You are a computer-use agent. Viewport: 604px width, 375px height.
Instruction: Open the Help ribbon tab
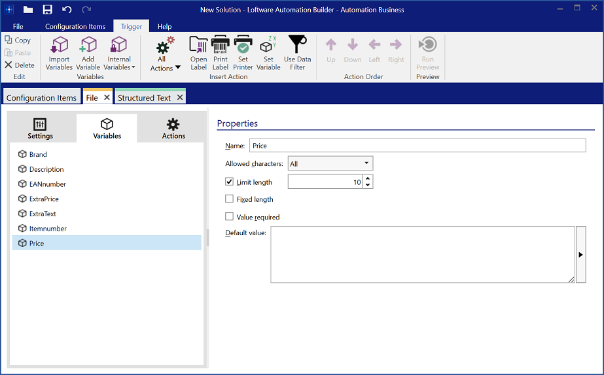(164, 27)
